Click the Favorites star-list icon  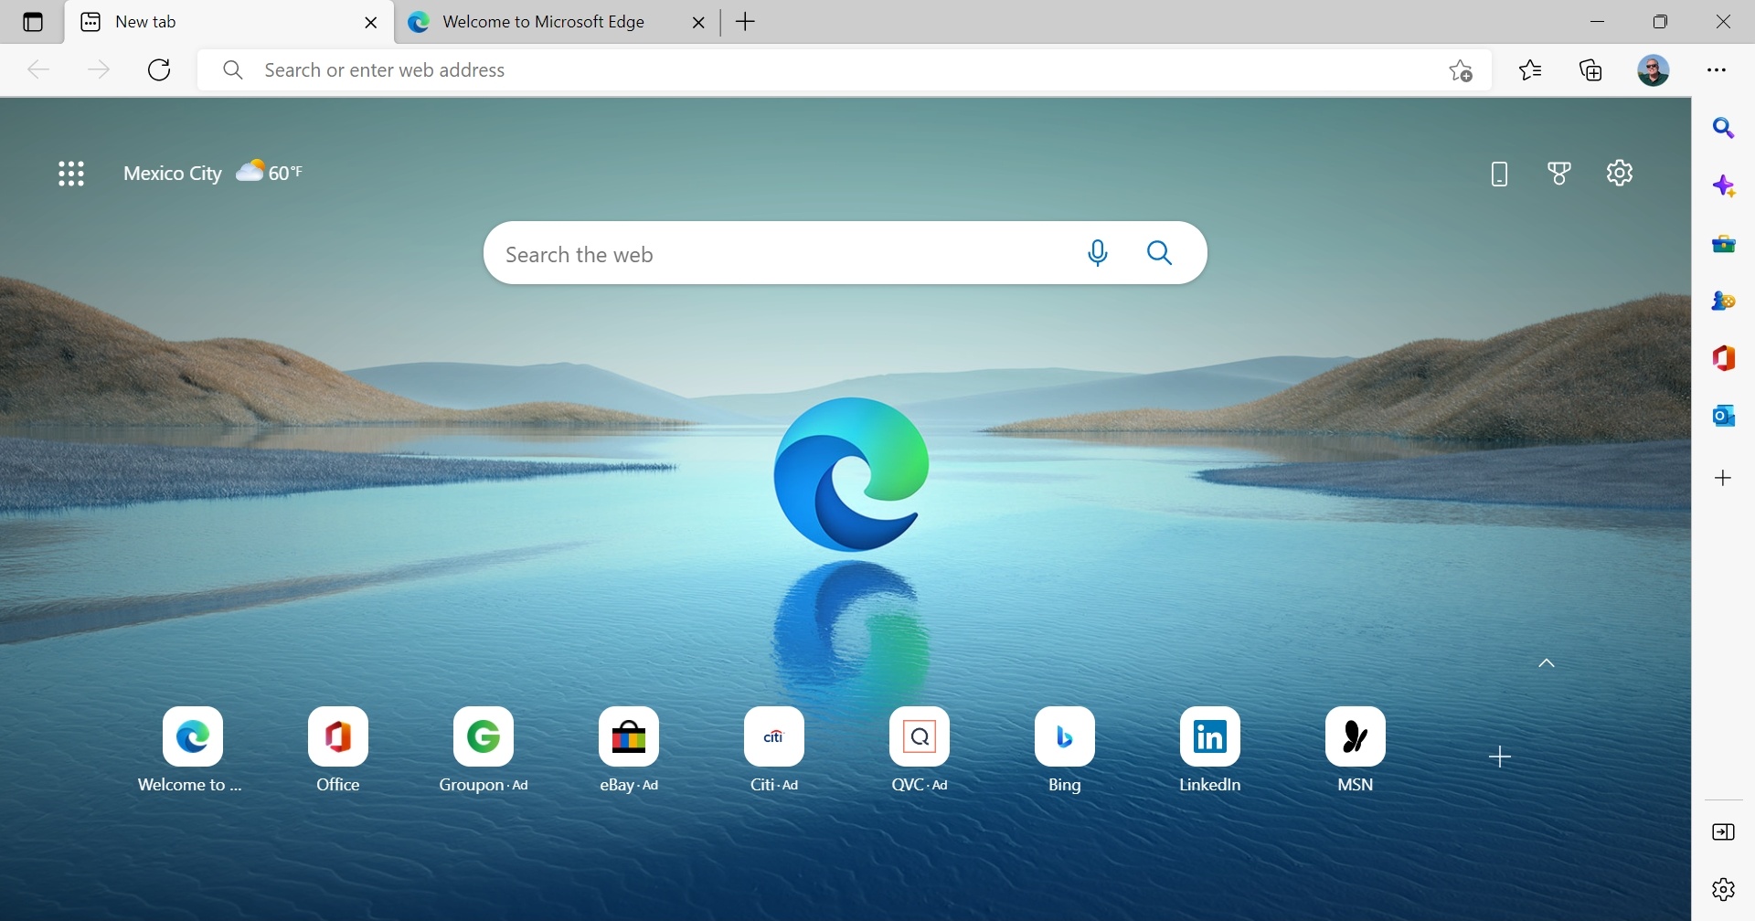click(x=1531, y=70)
